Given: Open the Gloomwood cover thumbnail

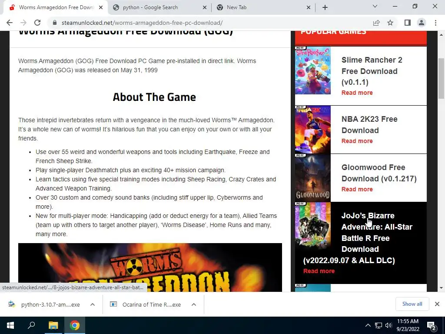Looking at the screenshot, I should tap(313, 178).
